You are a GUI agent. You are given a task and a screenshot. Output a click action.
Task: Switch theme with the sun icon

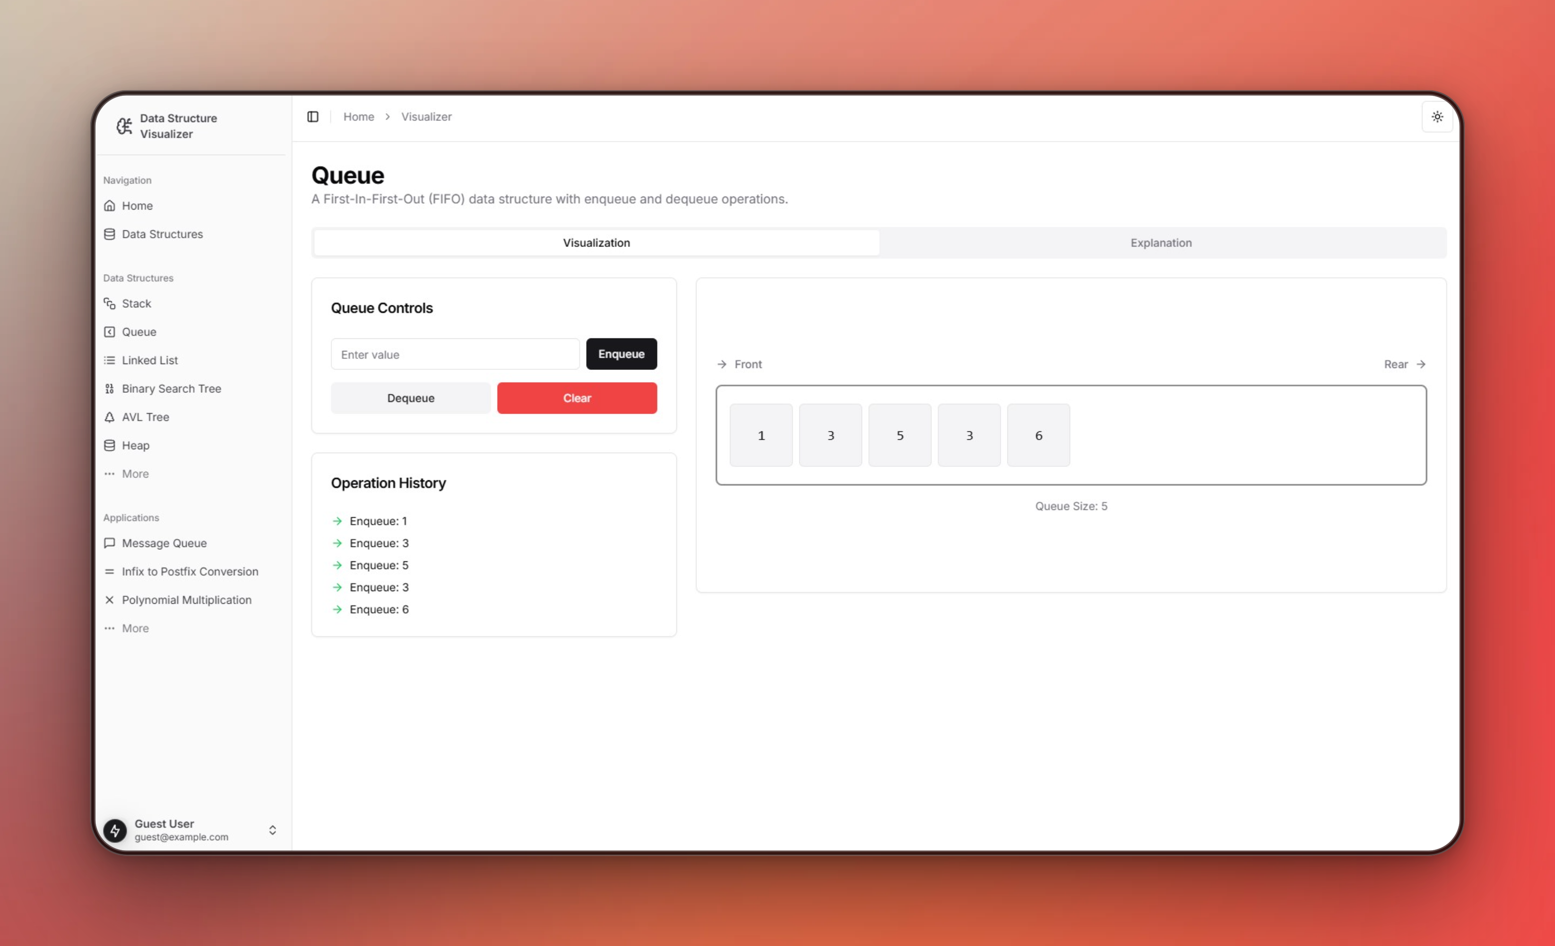(1437, 117)
